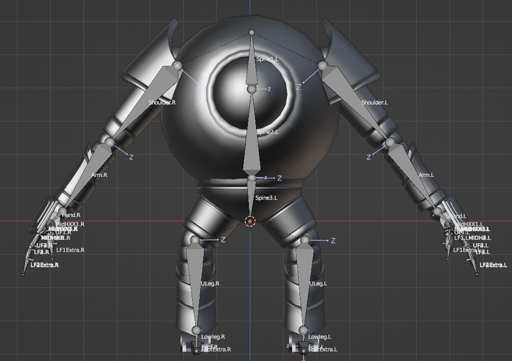The height and width of the screenshot is (361, 512).
Task: Click the FootExtra.R label
Action: (216, 349)
